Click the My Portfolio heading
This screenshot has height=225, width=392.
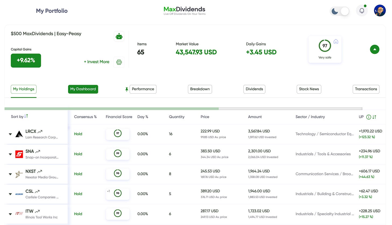click(52, 11)
